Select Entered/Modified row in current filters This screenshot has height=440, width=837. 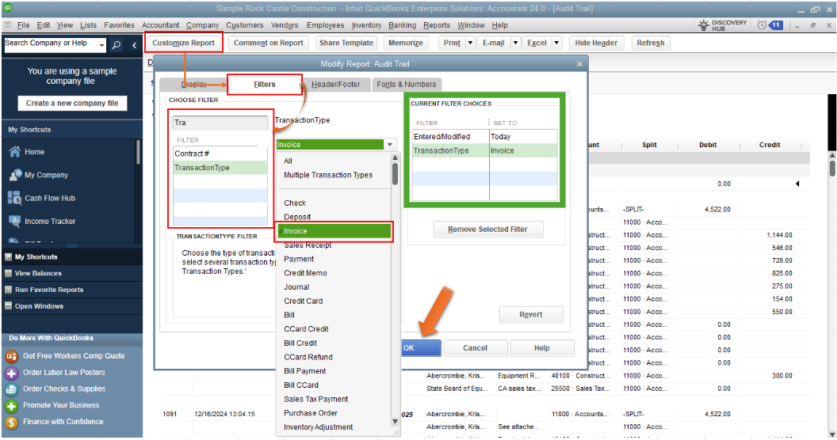485,136
